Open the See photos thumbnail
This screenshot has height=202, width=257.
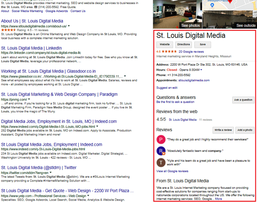click(178, 14)
